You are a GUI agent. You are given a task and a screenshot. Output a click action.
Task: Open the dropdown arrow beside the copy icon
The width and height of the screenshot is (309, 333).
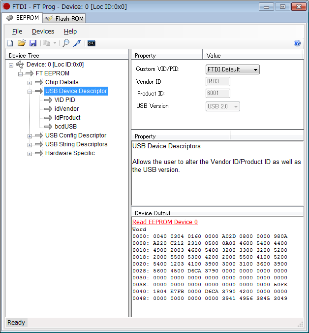pos(55,43)
